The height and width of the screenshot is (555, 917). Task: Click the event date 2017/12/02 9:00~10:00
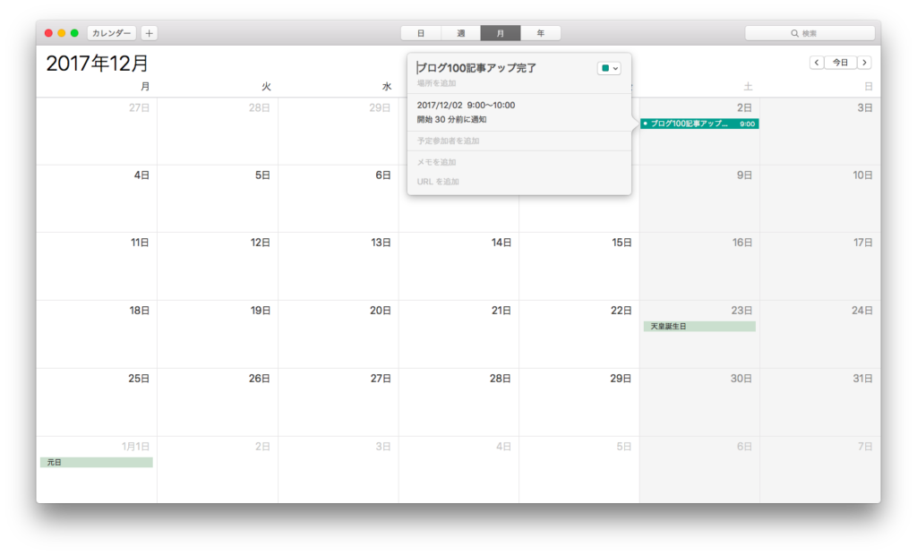coord(466,106)
